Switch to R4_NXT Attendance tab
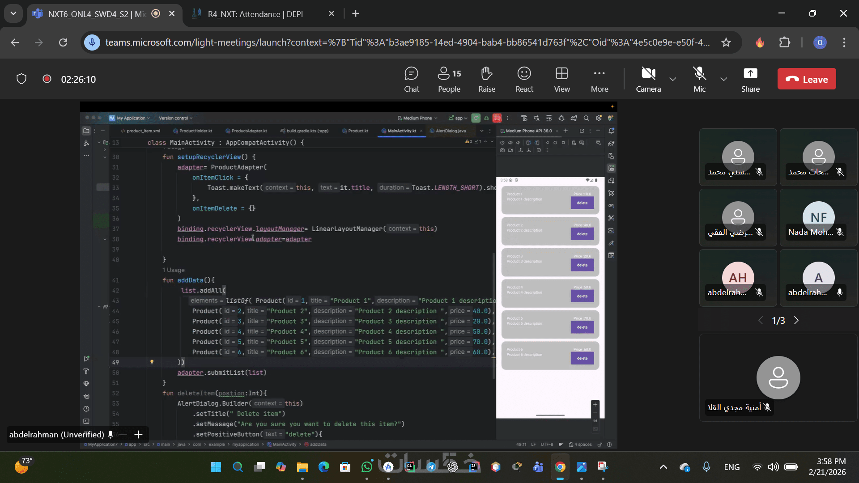This screenshot has height=483, width=859. (x=255, y=14)
